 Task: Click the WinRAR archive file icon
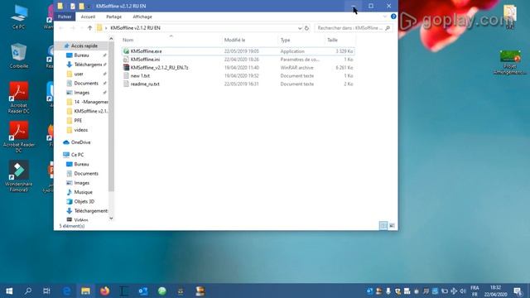[126, 68]
